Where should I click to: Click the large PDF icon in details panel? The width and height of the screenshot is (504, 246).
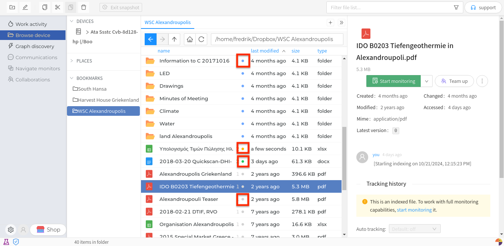click(366, 34)
